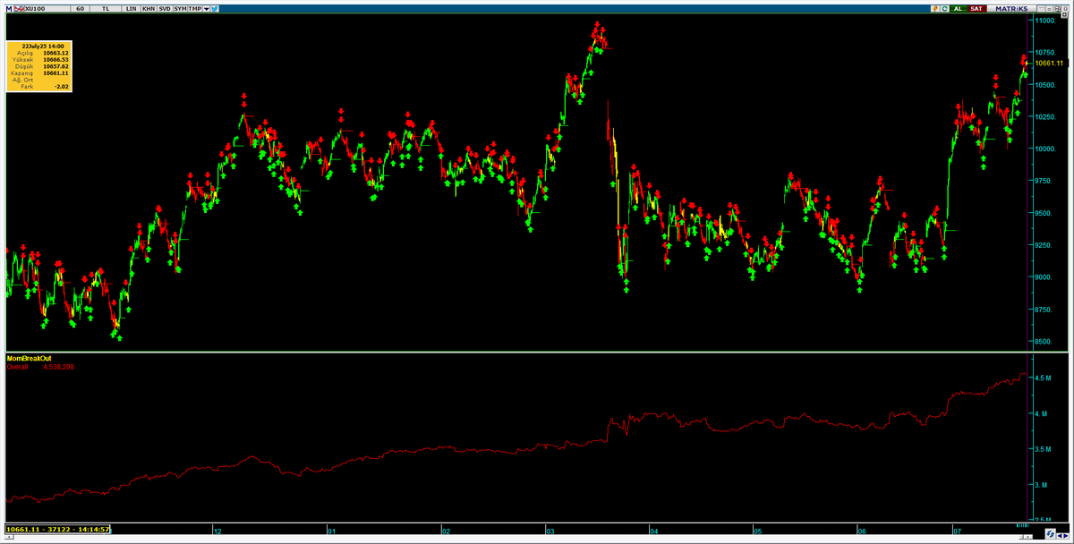Toggle the KHN button
This screenshot has width=1074, height=544.
pyautogui.click(x=149, y=9)
